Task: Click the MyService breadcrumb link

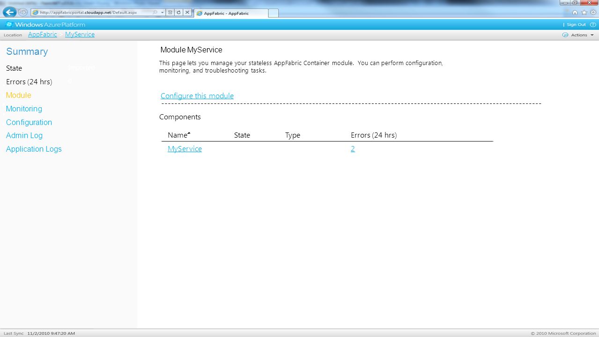Action: pos(80,35)
